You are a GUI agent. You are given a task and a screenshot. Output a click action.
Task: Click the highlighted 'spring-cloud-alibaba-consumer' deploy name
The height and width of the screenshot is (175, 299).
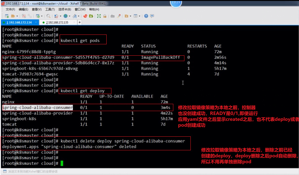[x=37, y=108]
